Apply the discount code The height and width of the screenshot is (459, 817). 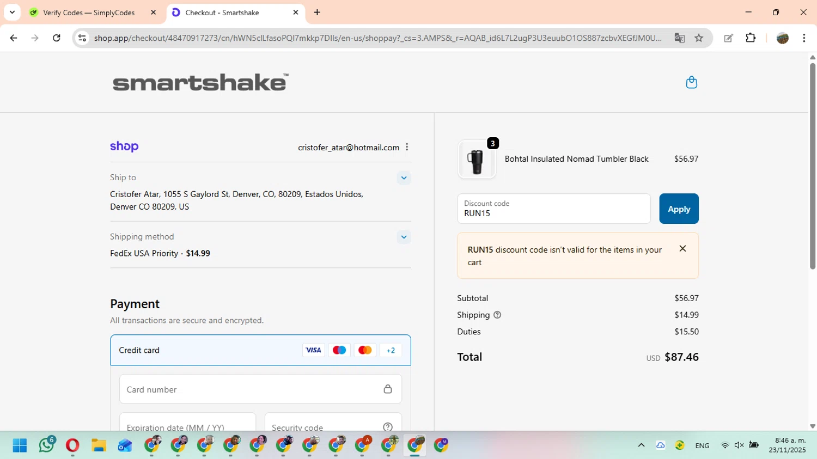[679, 209]
